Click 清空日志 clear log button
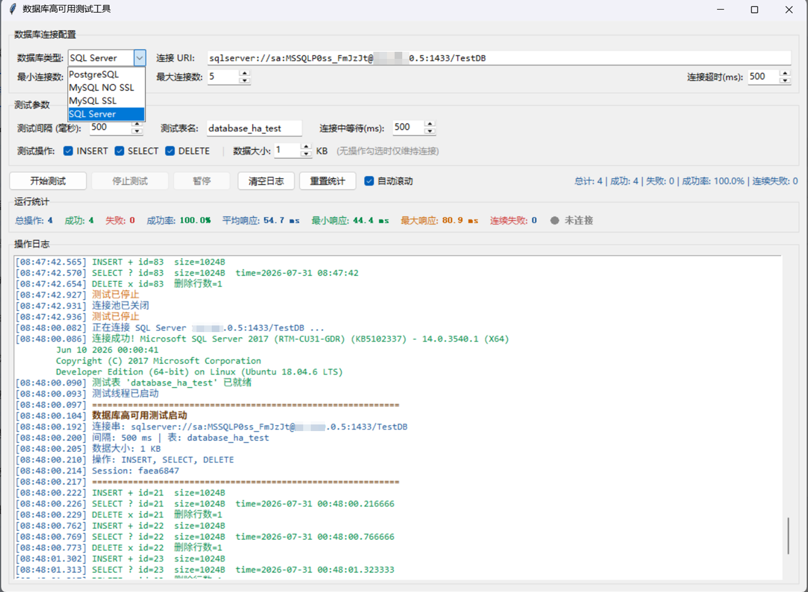This screenshot has height=592, width=808. (266, 181)
